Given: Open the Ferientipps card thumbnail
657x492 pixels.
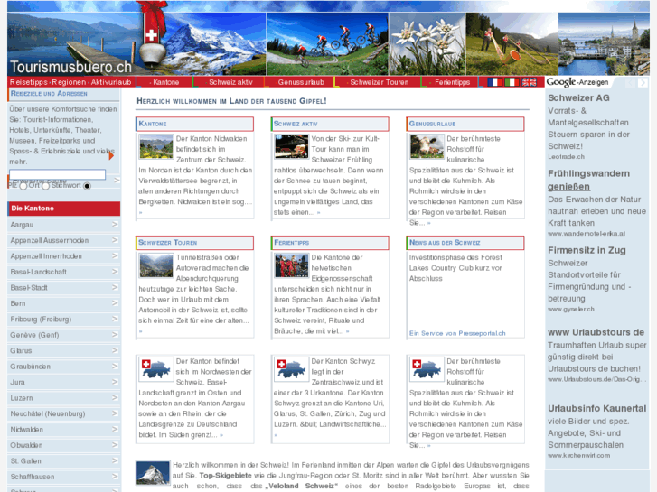Looking at the screenshot, I should (x=291, y=265).
